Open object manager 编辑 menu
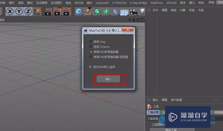This screenshot has width=223, height=131. click(164, 10)
